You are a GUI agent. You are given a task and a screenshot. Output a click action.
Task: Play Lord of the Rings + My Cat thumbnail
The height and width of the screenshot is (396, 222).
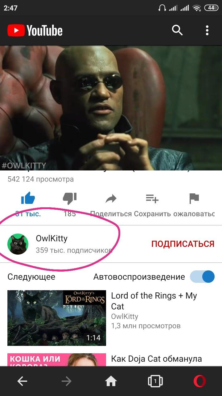(57, 318)
